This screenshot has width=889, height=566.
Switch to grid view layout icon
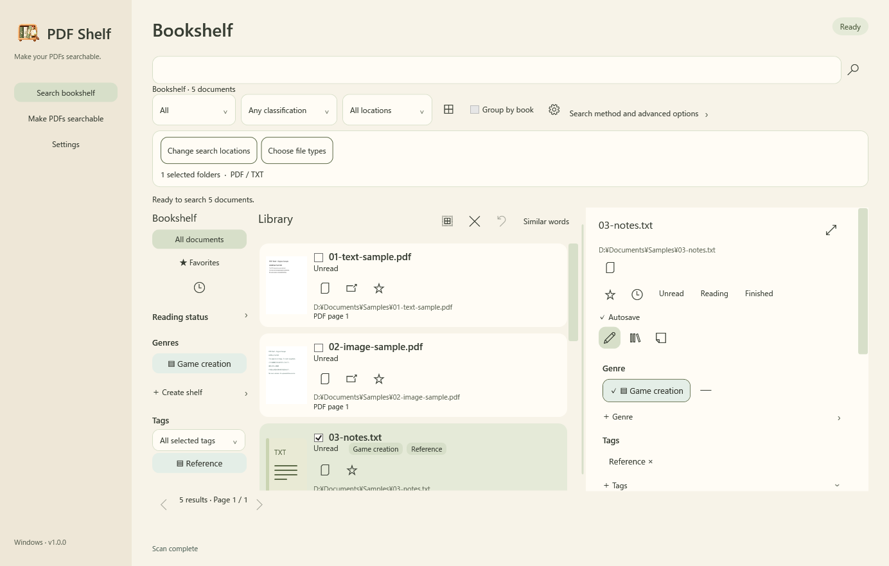448,110
